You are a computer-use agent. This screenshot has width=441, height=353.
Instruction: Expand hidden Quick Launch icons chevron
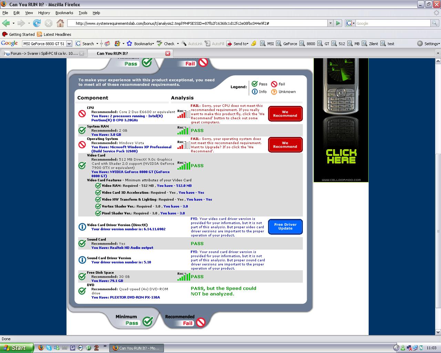[104, 346]
